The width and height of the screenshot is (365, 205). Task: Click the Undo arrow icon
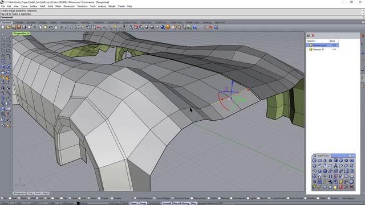(51, 27)
